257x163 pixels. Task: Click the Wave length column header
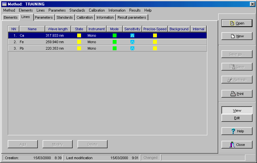(58, 29)
